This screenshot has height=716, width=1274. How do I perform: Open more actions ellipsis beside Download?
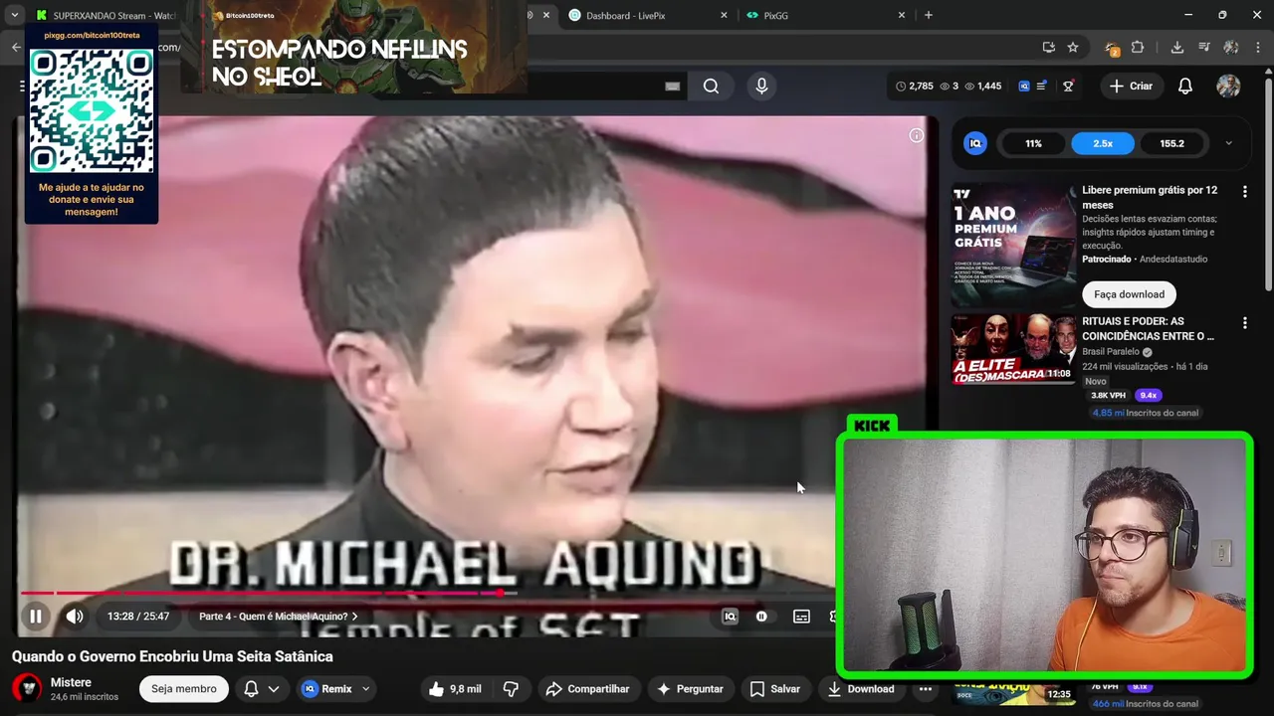[x=926, y=689]
